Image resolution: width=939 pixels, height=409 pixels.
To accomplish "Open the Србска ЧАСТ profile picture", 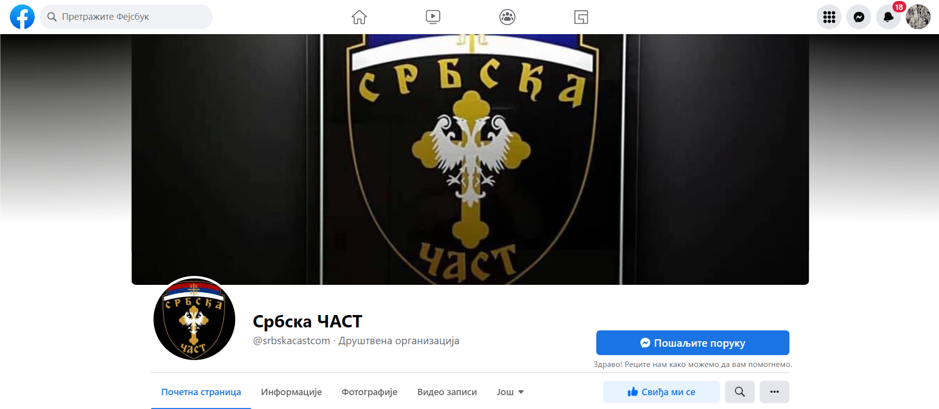I will tap(194, 319).
